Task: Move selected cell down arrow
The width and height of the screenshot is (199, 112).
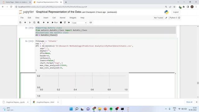Action: pos(48,23)
